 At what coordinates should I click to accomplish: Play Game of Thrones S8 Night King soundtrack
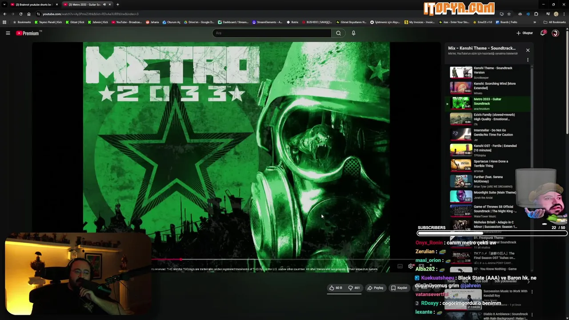tap(488, 211)
